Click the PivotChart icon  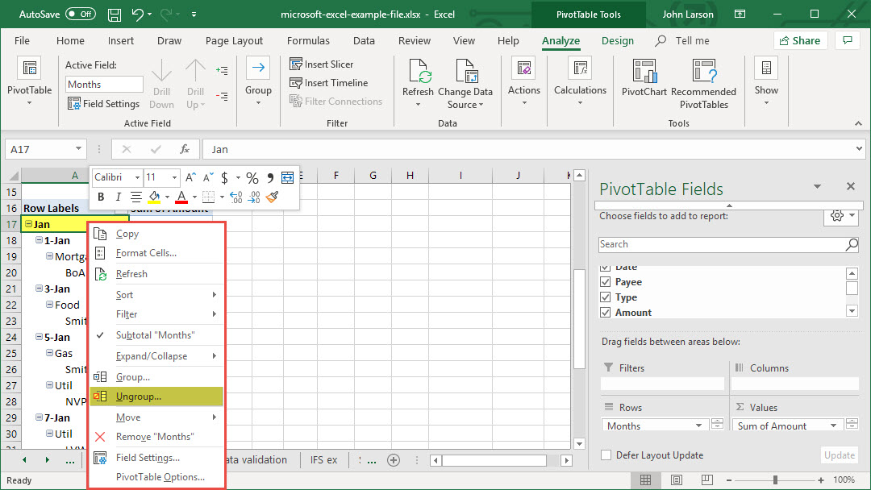tap(644, 72)
